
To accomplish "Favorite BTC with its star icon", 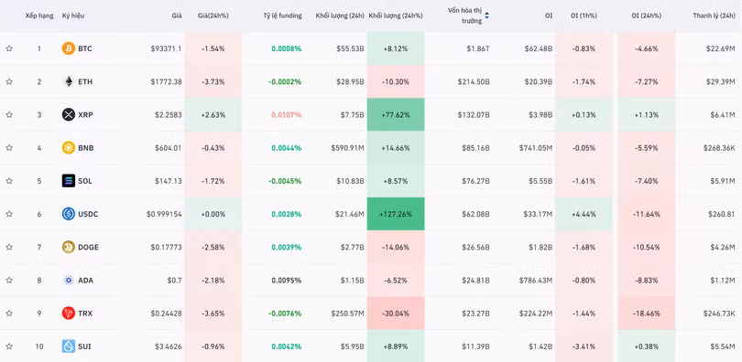I will [9, 48].
